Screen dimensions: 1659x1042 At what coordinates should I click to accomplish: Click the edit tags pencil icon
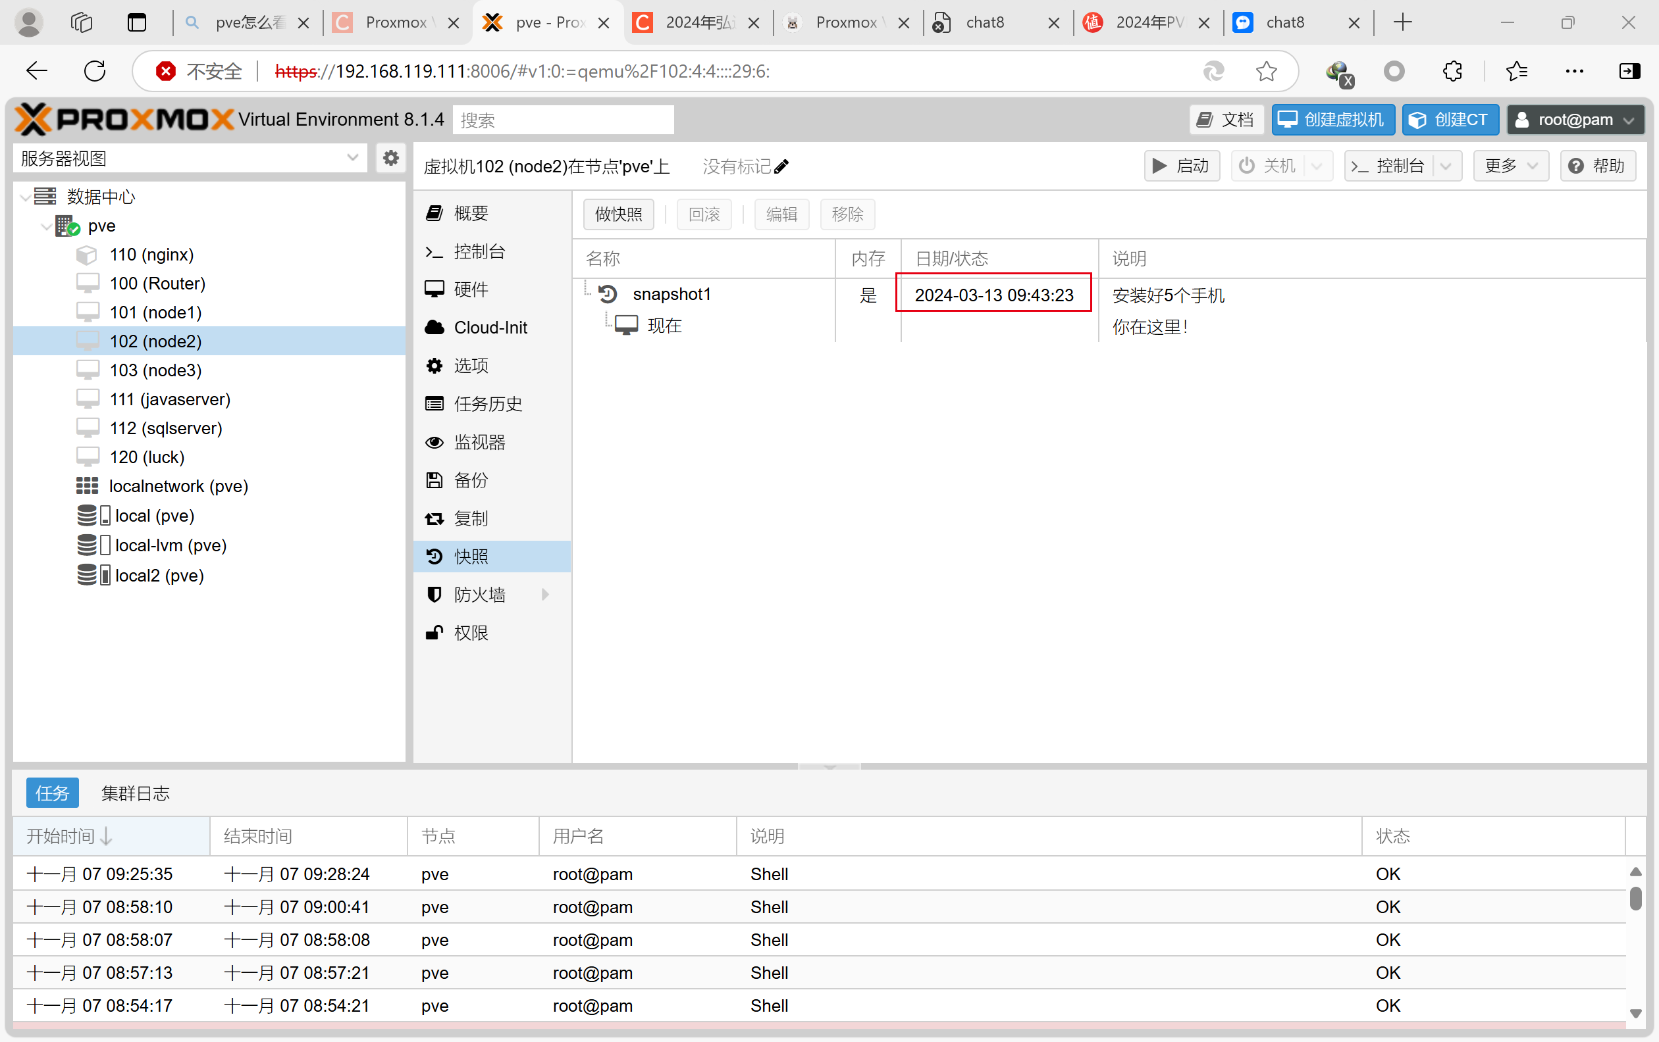pos(781,166)
